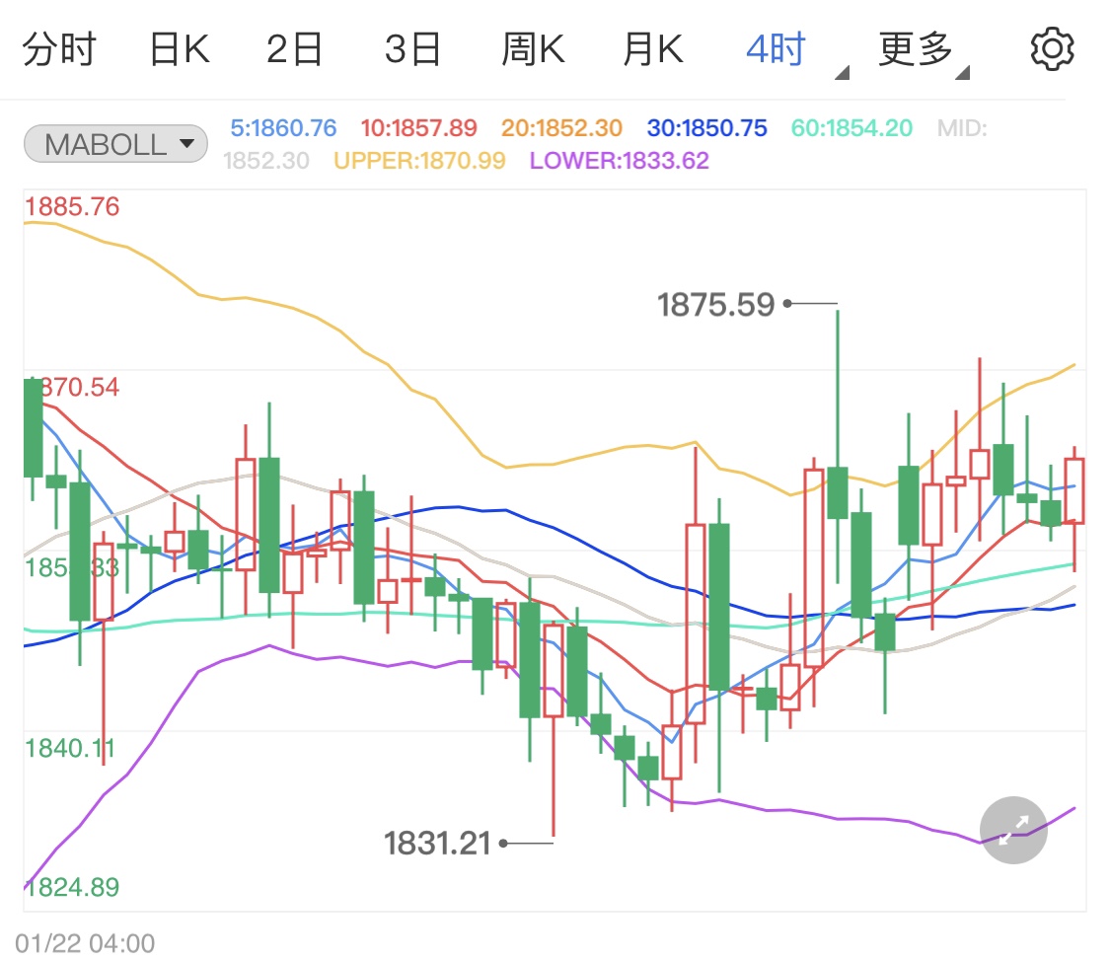The image size is (1110, 961).
Task: Open the MABOLL indicator dropdown
Action: pos(115,144)
